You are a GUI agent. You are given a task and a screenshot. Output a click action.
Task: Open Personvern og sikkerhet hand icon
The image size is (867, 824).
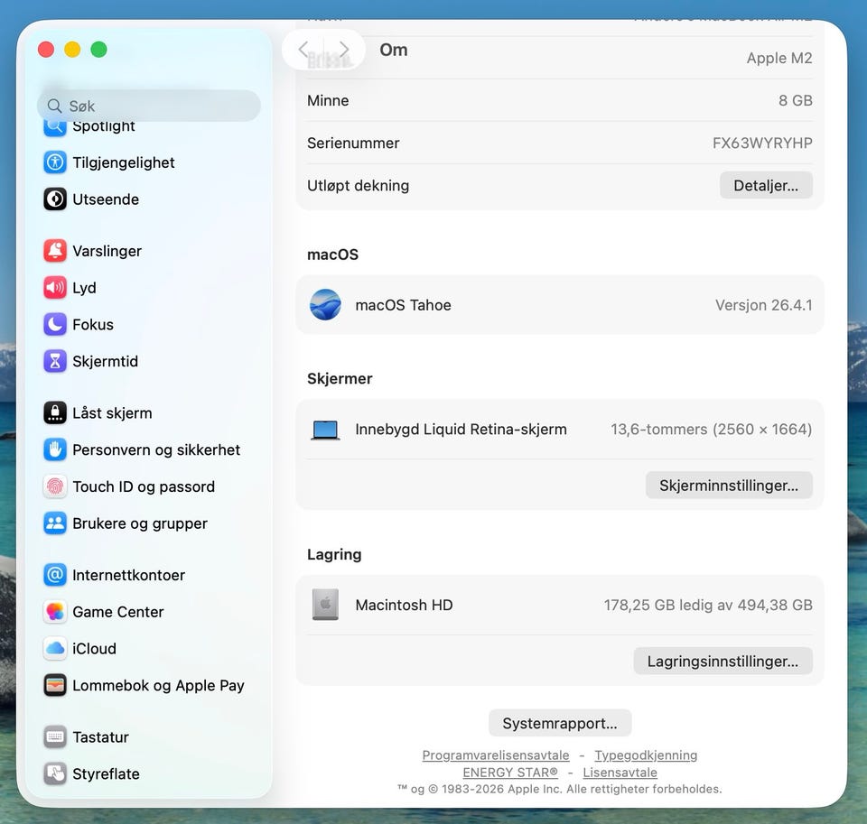point(55,449)
